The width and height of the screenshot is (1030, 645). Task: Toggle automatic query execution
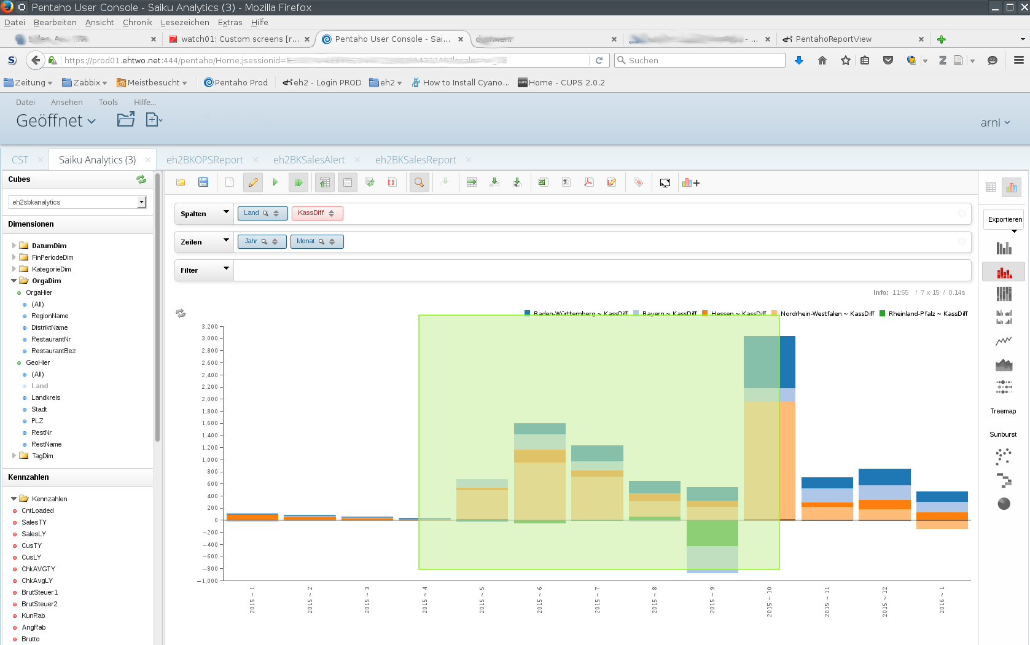point(298,182)
